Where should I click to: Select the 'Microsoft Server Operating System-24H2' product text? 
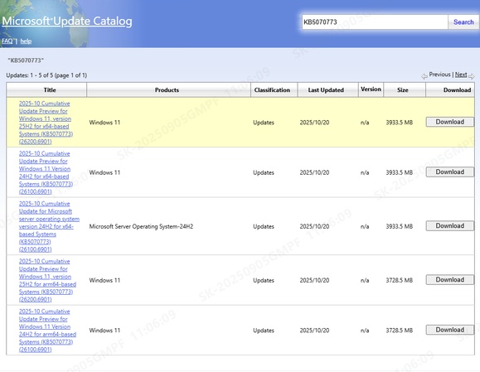141,226
